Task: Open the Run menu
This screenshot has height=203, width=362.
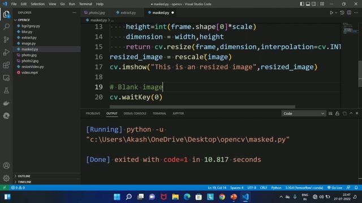Action: click(72, 4)
